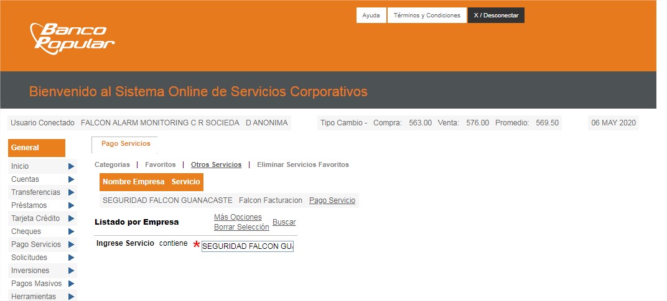Image resolution: width=667 pixels, height=301 pixels.
Task: Select the Otros Servicios link
Action: 216,164
